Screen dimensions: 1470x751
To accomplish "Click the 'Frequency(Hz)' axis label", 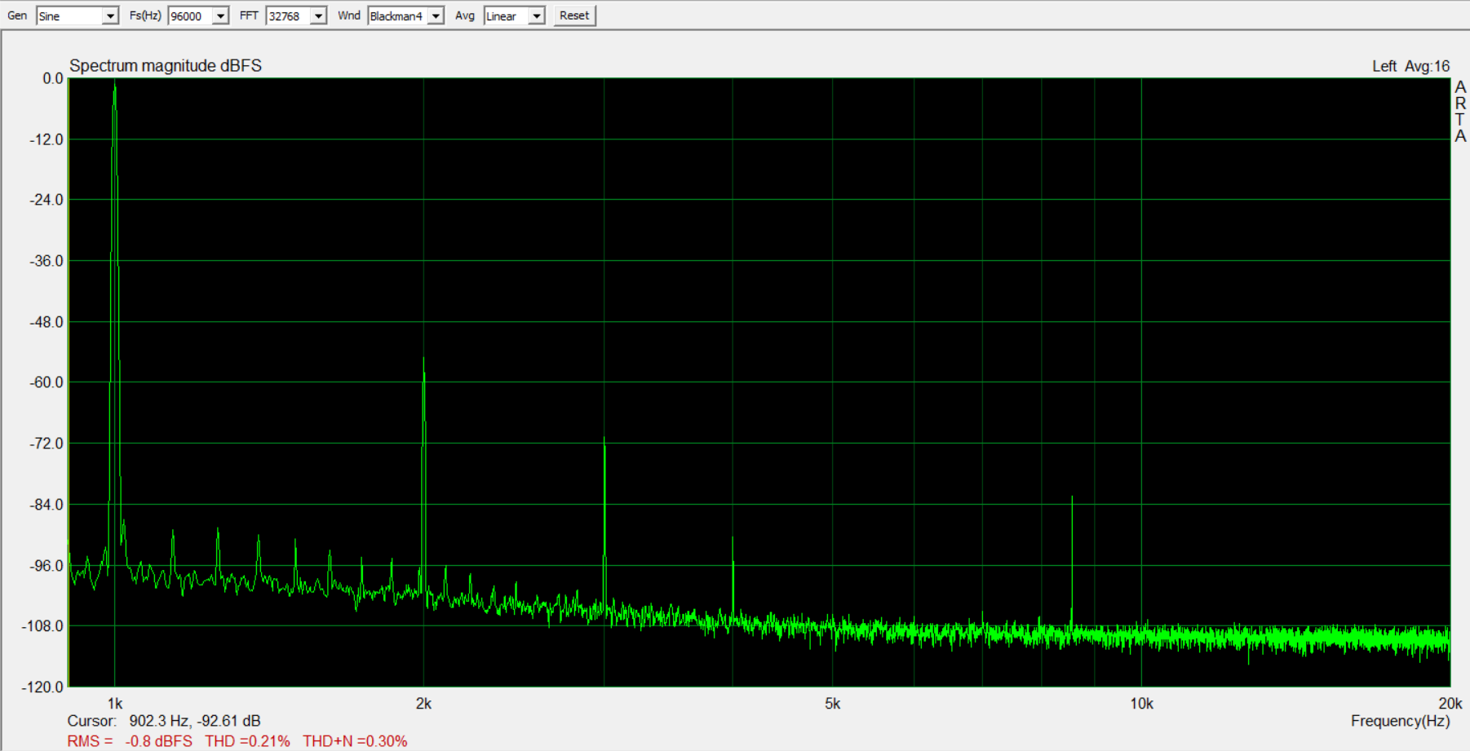I will [x=1400, y=721].
